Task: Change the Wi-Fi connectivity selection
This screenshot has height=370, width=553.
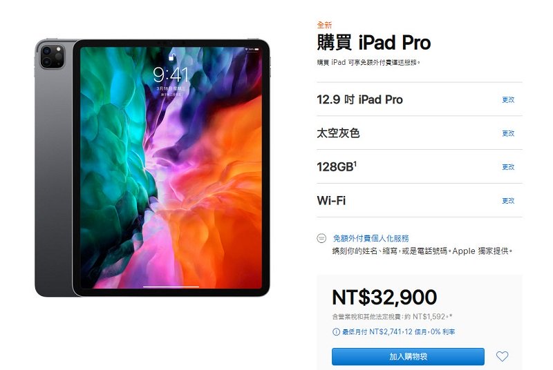Action: point(508,201)
